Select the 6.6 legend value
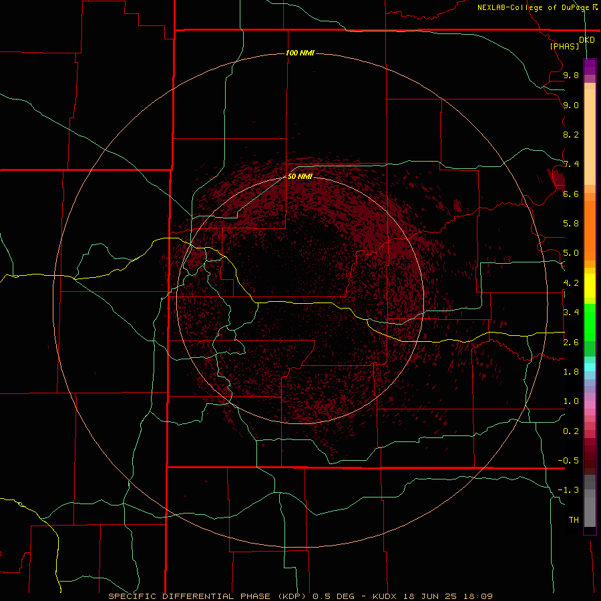This screenshot has width=601, height=601. coord(571,194)
